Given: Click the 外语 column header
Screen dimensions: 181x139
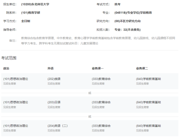Looking at the screenshot, I should (x=50, y=69).
